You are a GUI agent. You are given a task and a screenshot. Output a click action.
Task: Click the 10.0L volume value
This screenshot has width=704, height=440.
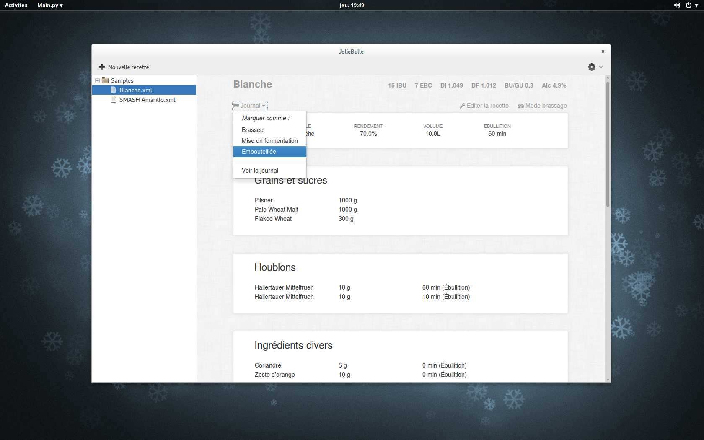(433, 134)
